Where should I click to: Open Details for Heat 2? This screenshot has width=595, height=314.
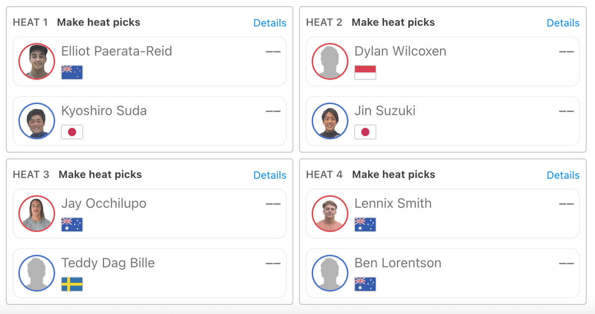(x=563, y=23)
